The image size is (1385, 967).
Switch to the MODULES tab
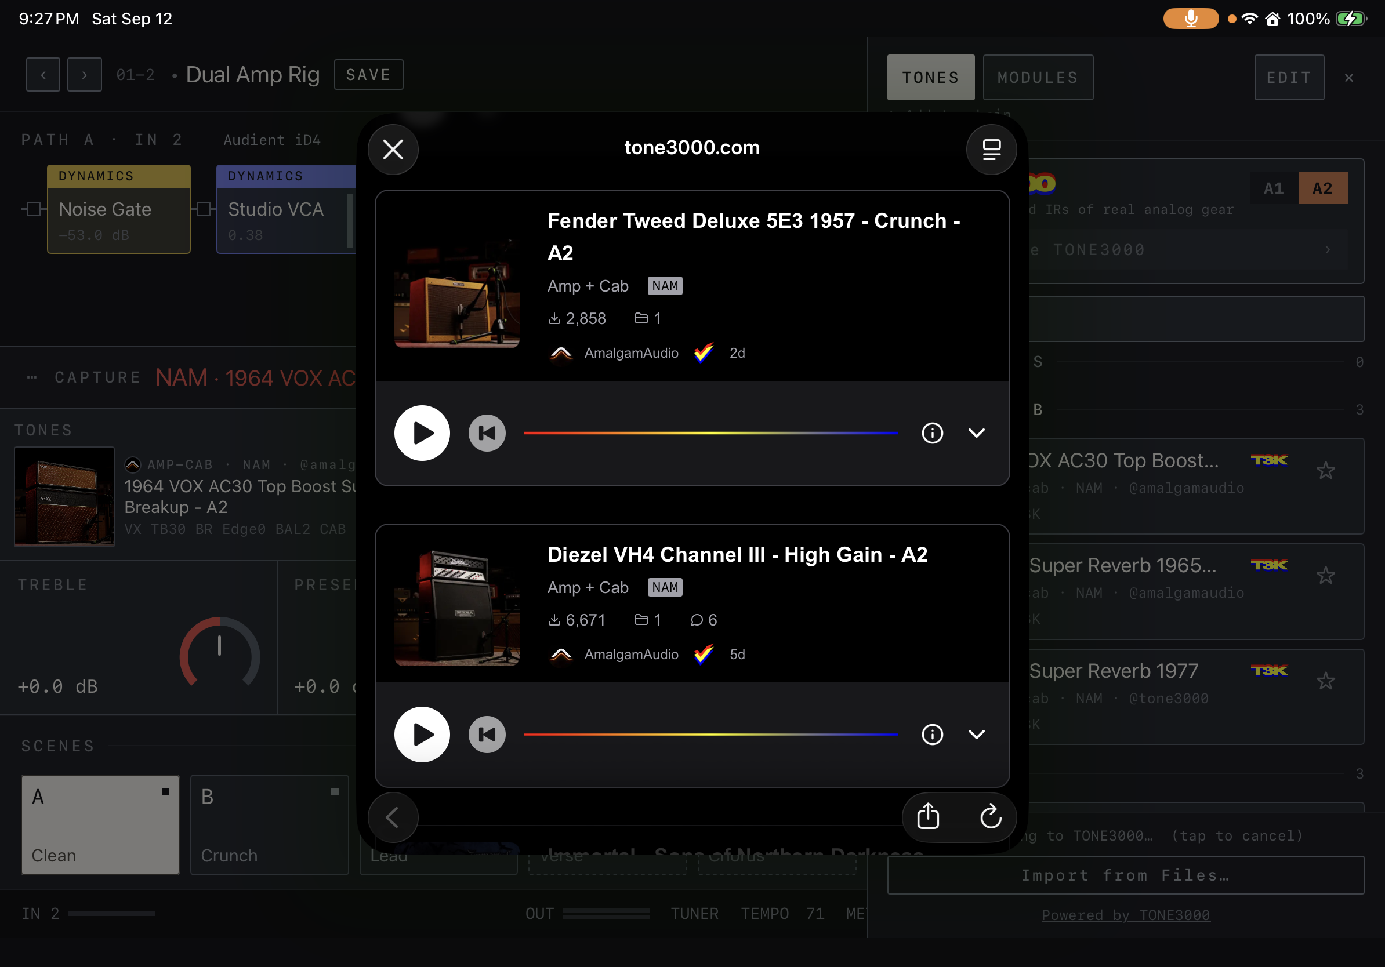coord(1038,77)
